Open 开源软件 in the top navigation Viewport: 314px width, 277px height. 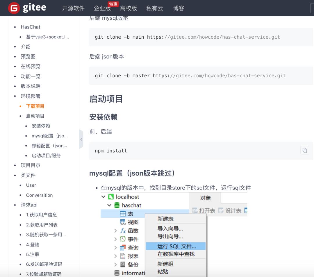point(73,8)
